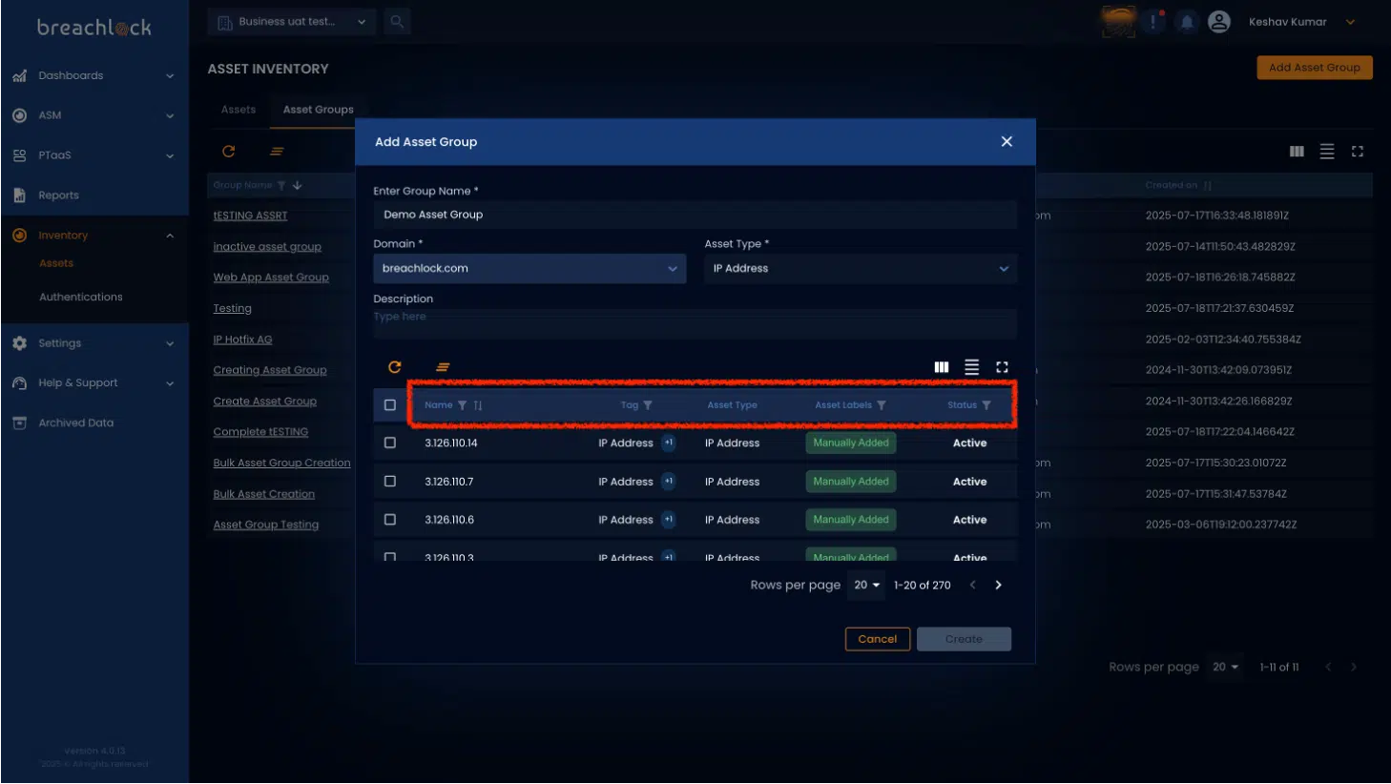Open the IP Hotfix AG link
This screenshot has width=1391, height=784.
point(242,340)
